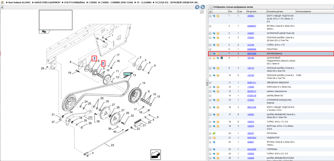Image resolution: width=334 pixels, height=161 pixels.
Task: Go to the home icon in the breadcrumb
Action: 2,2
